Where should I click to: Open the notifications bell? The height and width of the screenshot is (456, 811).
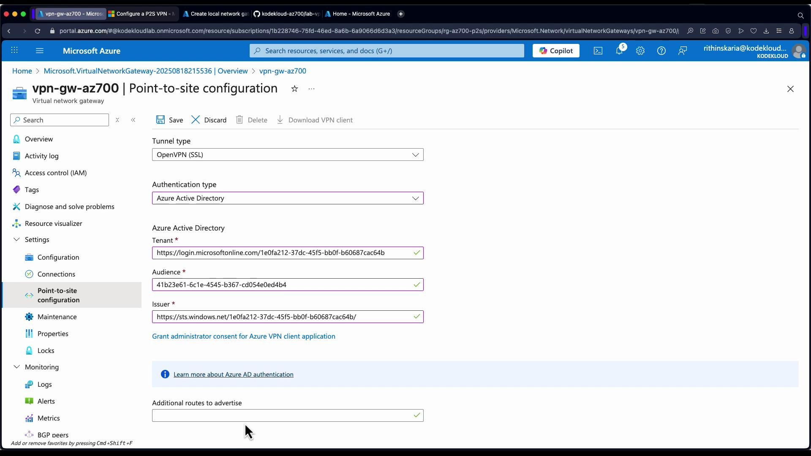(x=619, y=51)
